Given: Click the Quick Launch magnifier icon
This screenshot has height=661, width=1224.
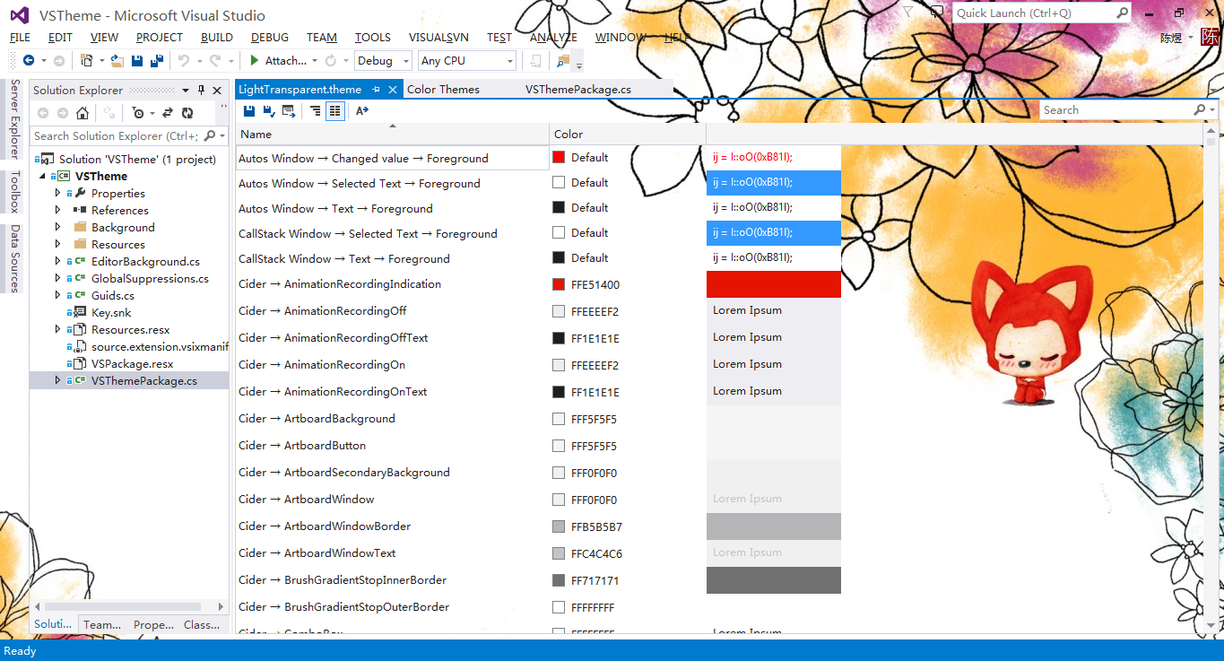Looking at the screenshot, I should pyautogui.click(x=1122, y=13).
